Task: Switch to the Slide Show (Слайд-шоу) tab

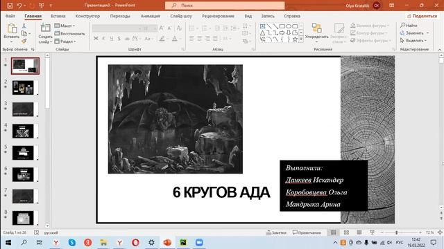Action: coord(181,16)
